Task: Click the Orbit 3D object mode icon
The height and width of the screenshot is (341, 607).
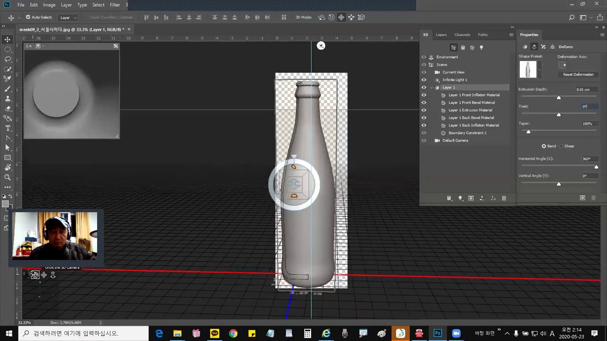Action: [x=321, y=18]
